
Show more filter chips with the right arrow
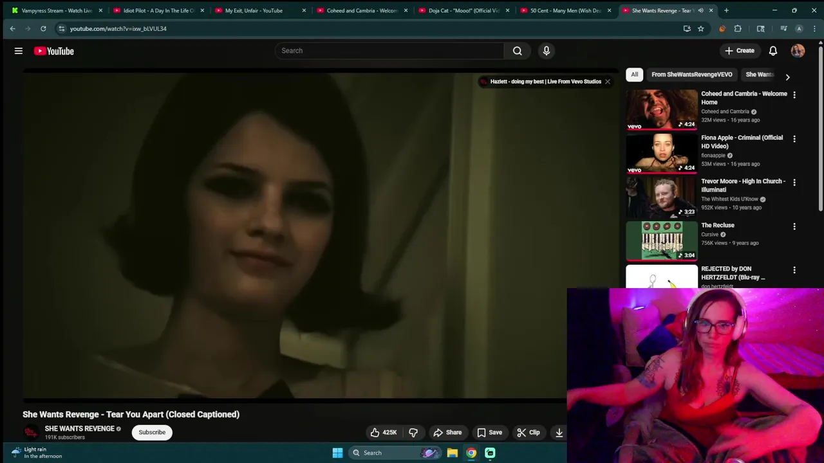pos(787,77)
